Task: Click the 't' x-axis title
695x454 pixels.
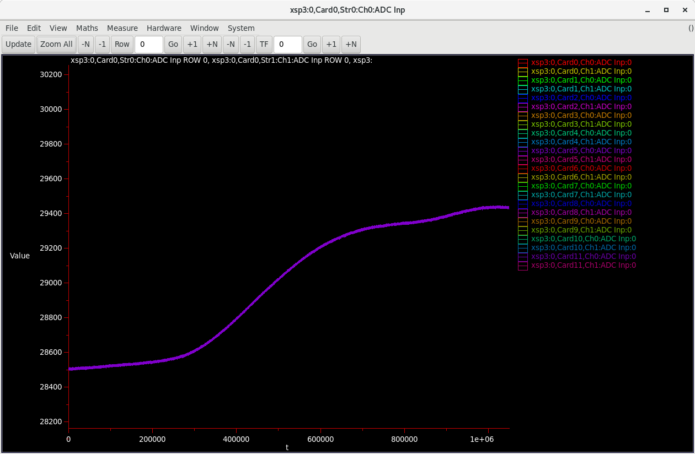Action: [x=287, y=448]
